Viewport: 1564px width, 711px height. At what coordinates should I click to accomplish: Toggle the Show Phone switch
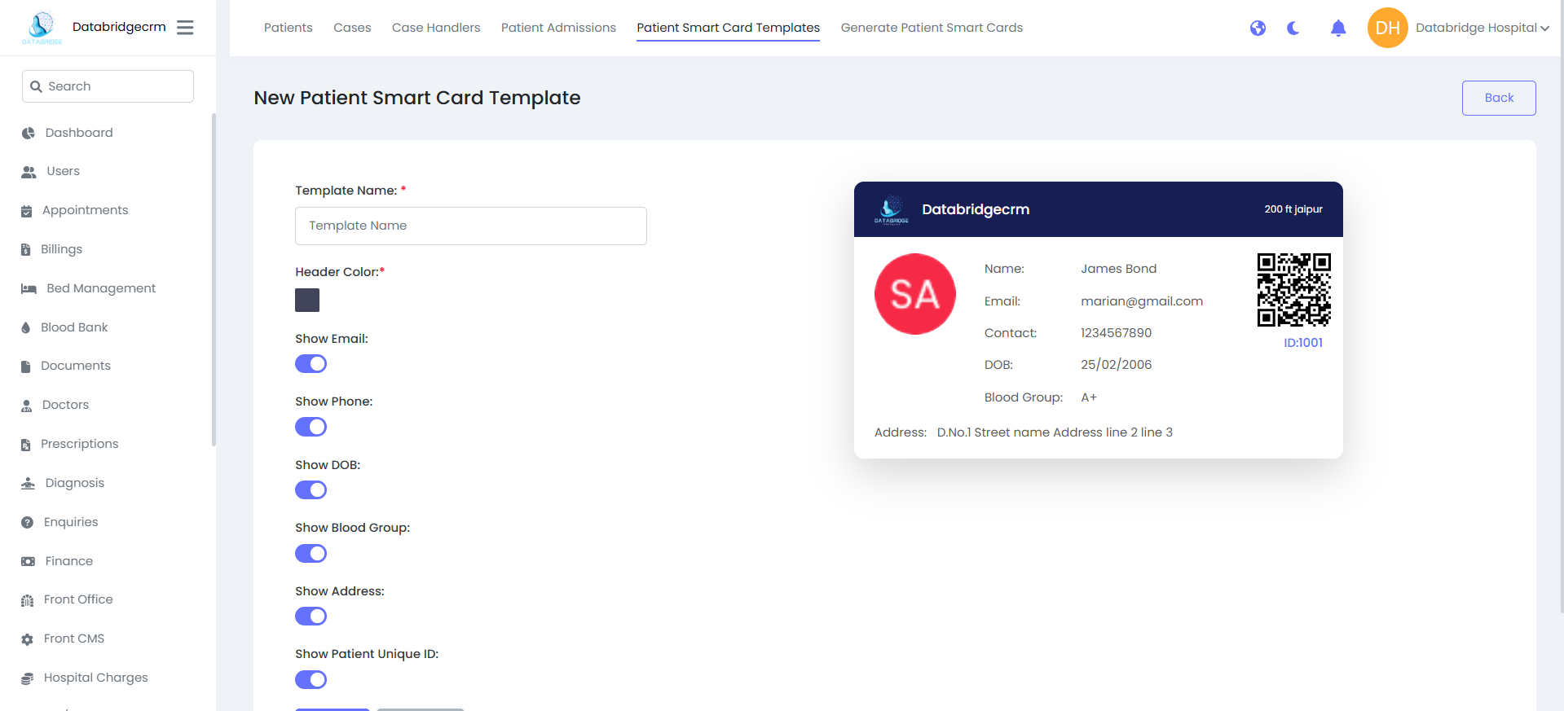click(x=311, y=427)
